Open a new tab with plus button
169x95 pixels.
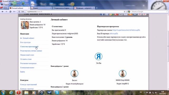pyautogui.click(x=97, y=8)
